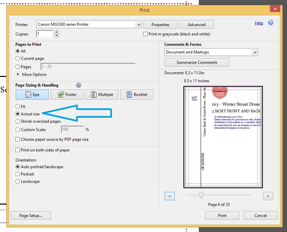Enable Print in grayscale checkbox
Image resolution: width=287 pixels, height=232 pixels.
point(145,34)
